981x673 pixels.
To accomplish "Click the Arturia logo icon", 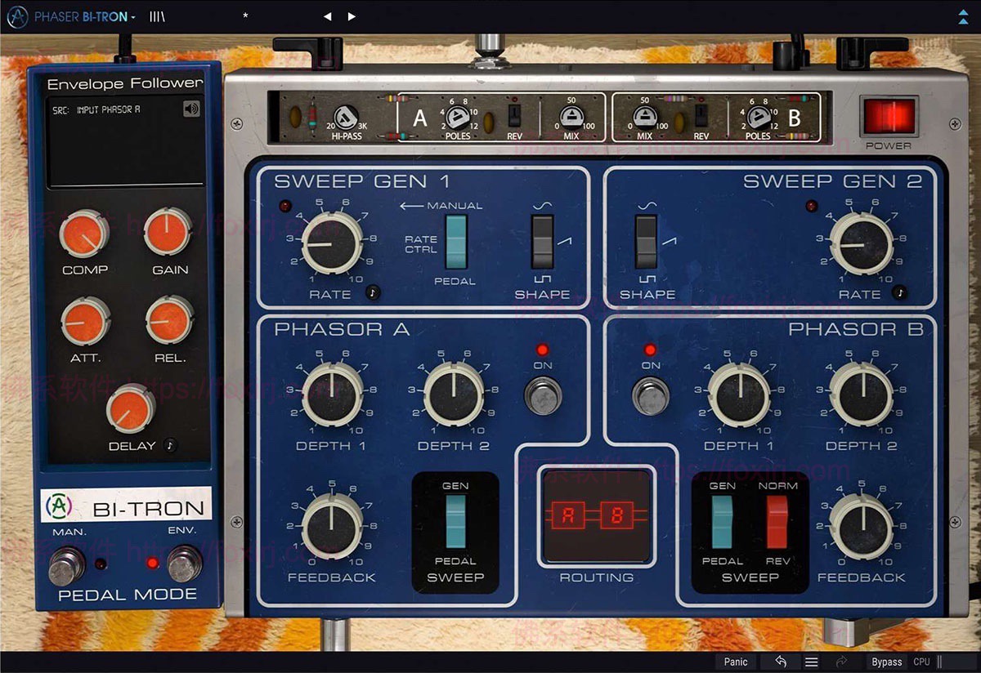I will [x=16, y=16].
